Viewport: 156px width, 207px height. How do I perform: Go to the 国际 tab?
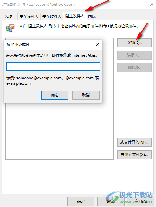[94, 17]
